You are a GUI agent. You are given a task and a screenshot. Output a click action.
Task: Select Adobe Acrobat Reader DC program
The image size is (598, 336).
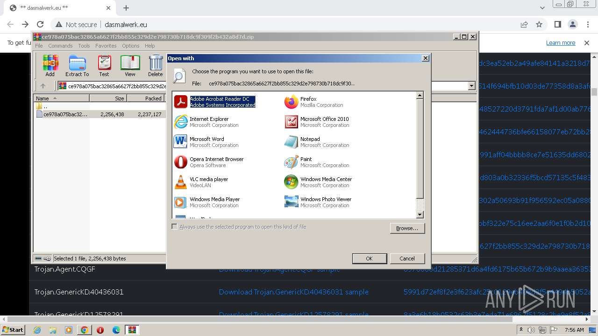click(215, 102)
